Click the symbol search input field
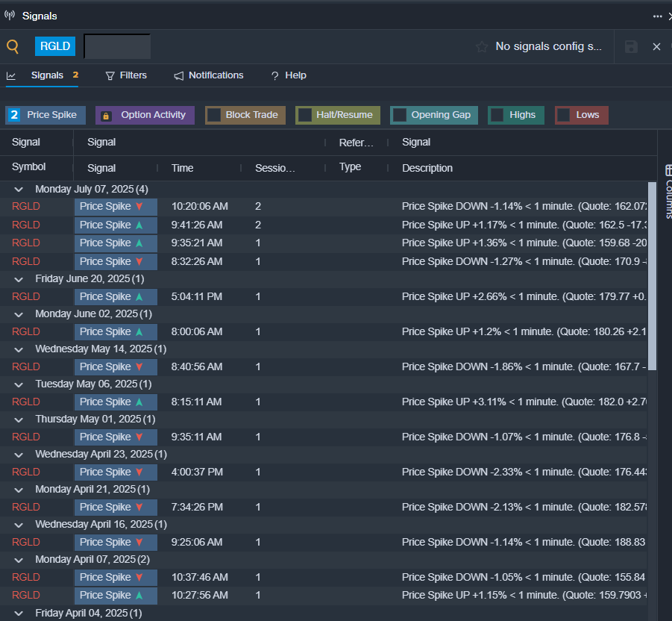Screen dimensions: 672x621 coord(117,46)
